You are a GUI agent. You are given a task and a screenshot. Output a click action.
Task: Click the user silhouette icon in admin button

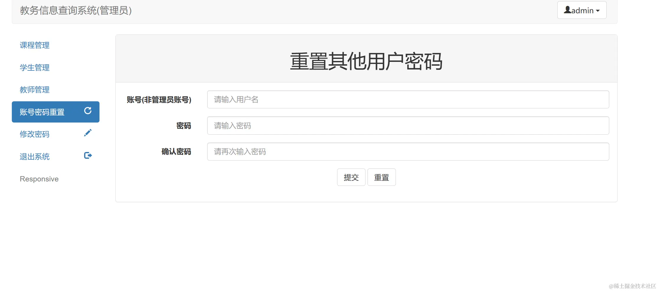(x=567, y=10)
